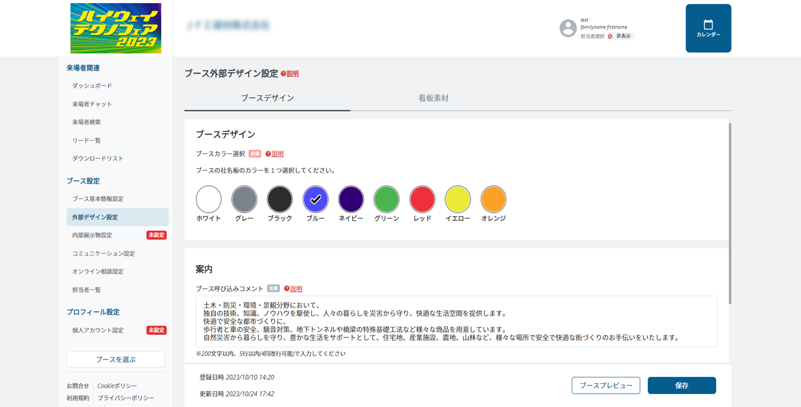Switch to the 看板素材 tab
This screenshot has height=407, width=801.
(433, 98)
